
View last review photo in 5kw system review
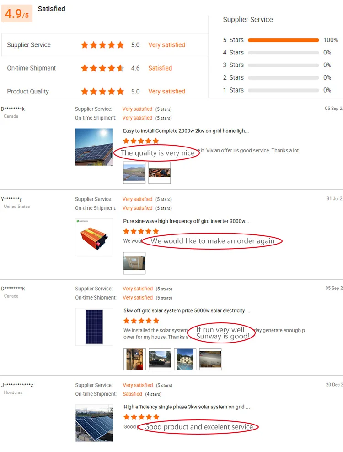210,359
